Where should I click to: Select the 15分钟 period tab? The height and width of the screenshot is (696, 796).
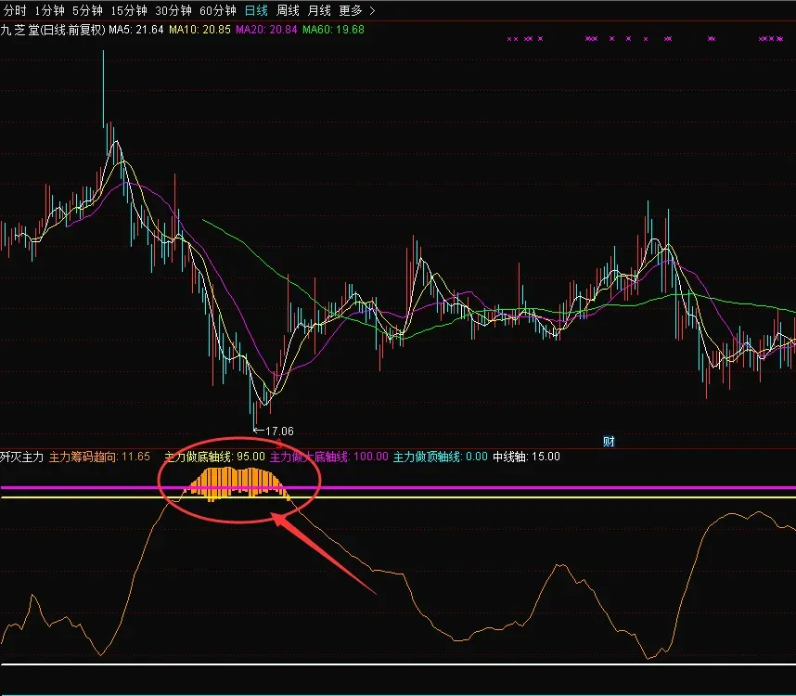129,10
